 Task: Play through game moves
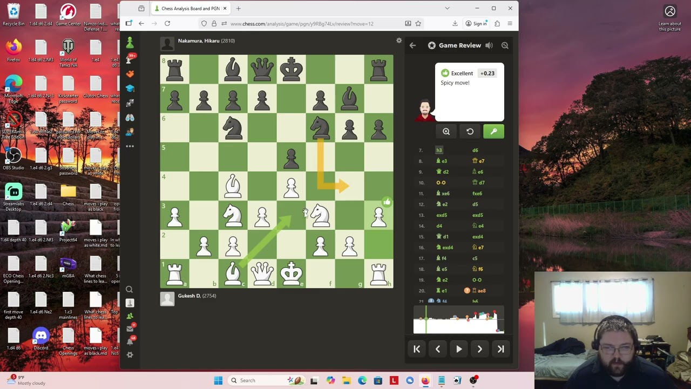coord(459,349)
